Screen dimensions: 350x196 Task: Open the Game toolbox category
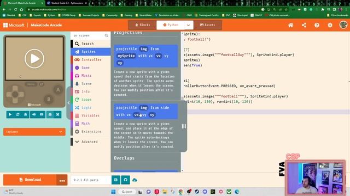tap(90, 68)
